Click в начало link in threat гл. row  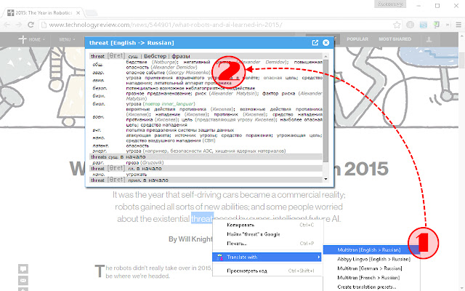149,168
